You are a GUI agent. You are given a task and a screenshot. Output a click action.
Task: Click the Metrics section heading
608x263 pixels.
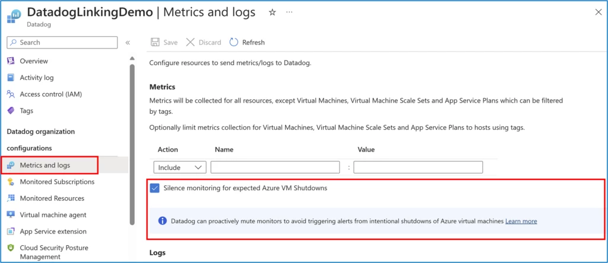(163, 86)
